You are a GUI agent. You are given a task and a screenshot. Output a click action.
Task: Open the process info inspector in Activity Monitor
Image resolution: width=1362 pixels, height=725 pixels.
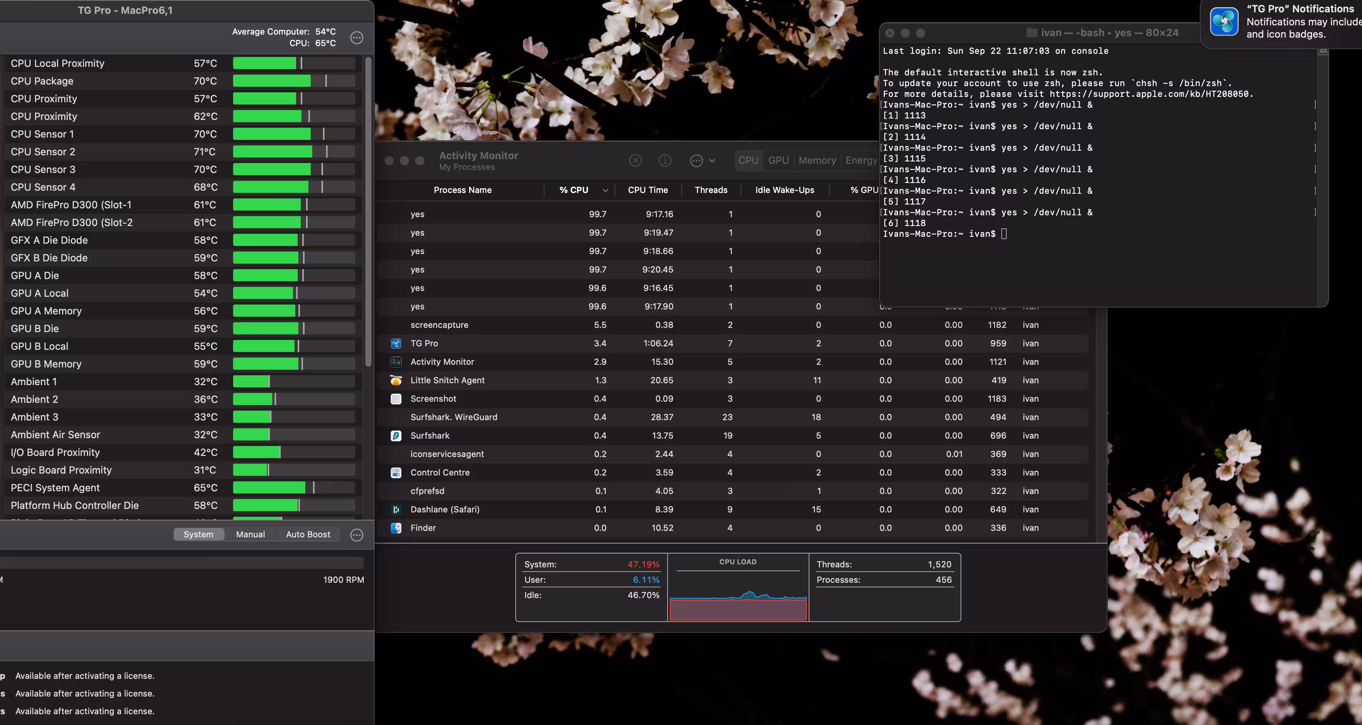pos(664,161)
